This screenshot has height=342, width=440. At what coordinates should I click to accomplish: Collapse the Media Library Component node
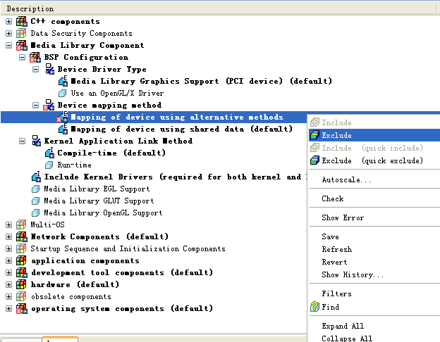[8, 45]
